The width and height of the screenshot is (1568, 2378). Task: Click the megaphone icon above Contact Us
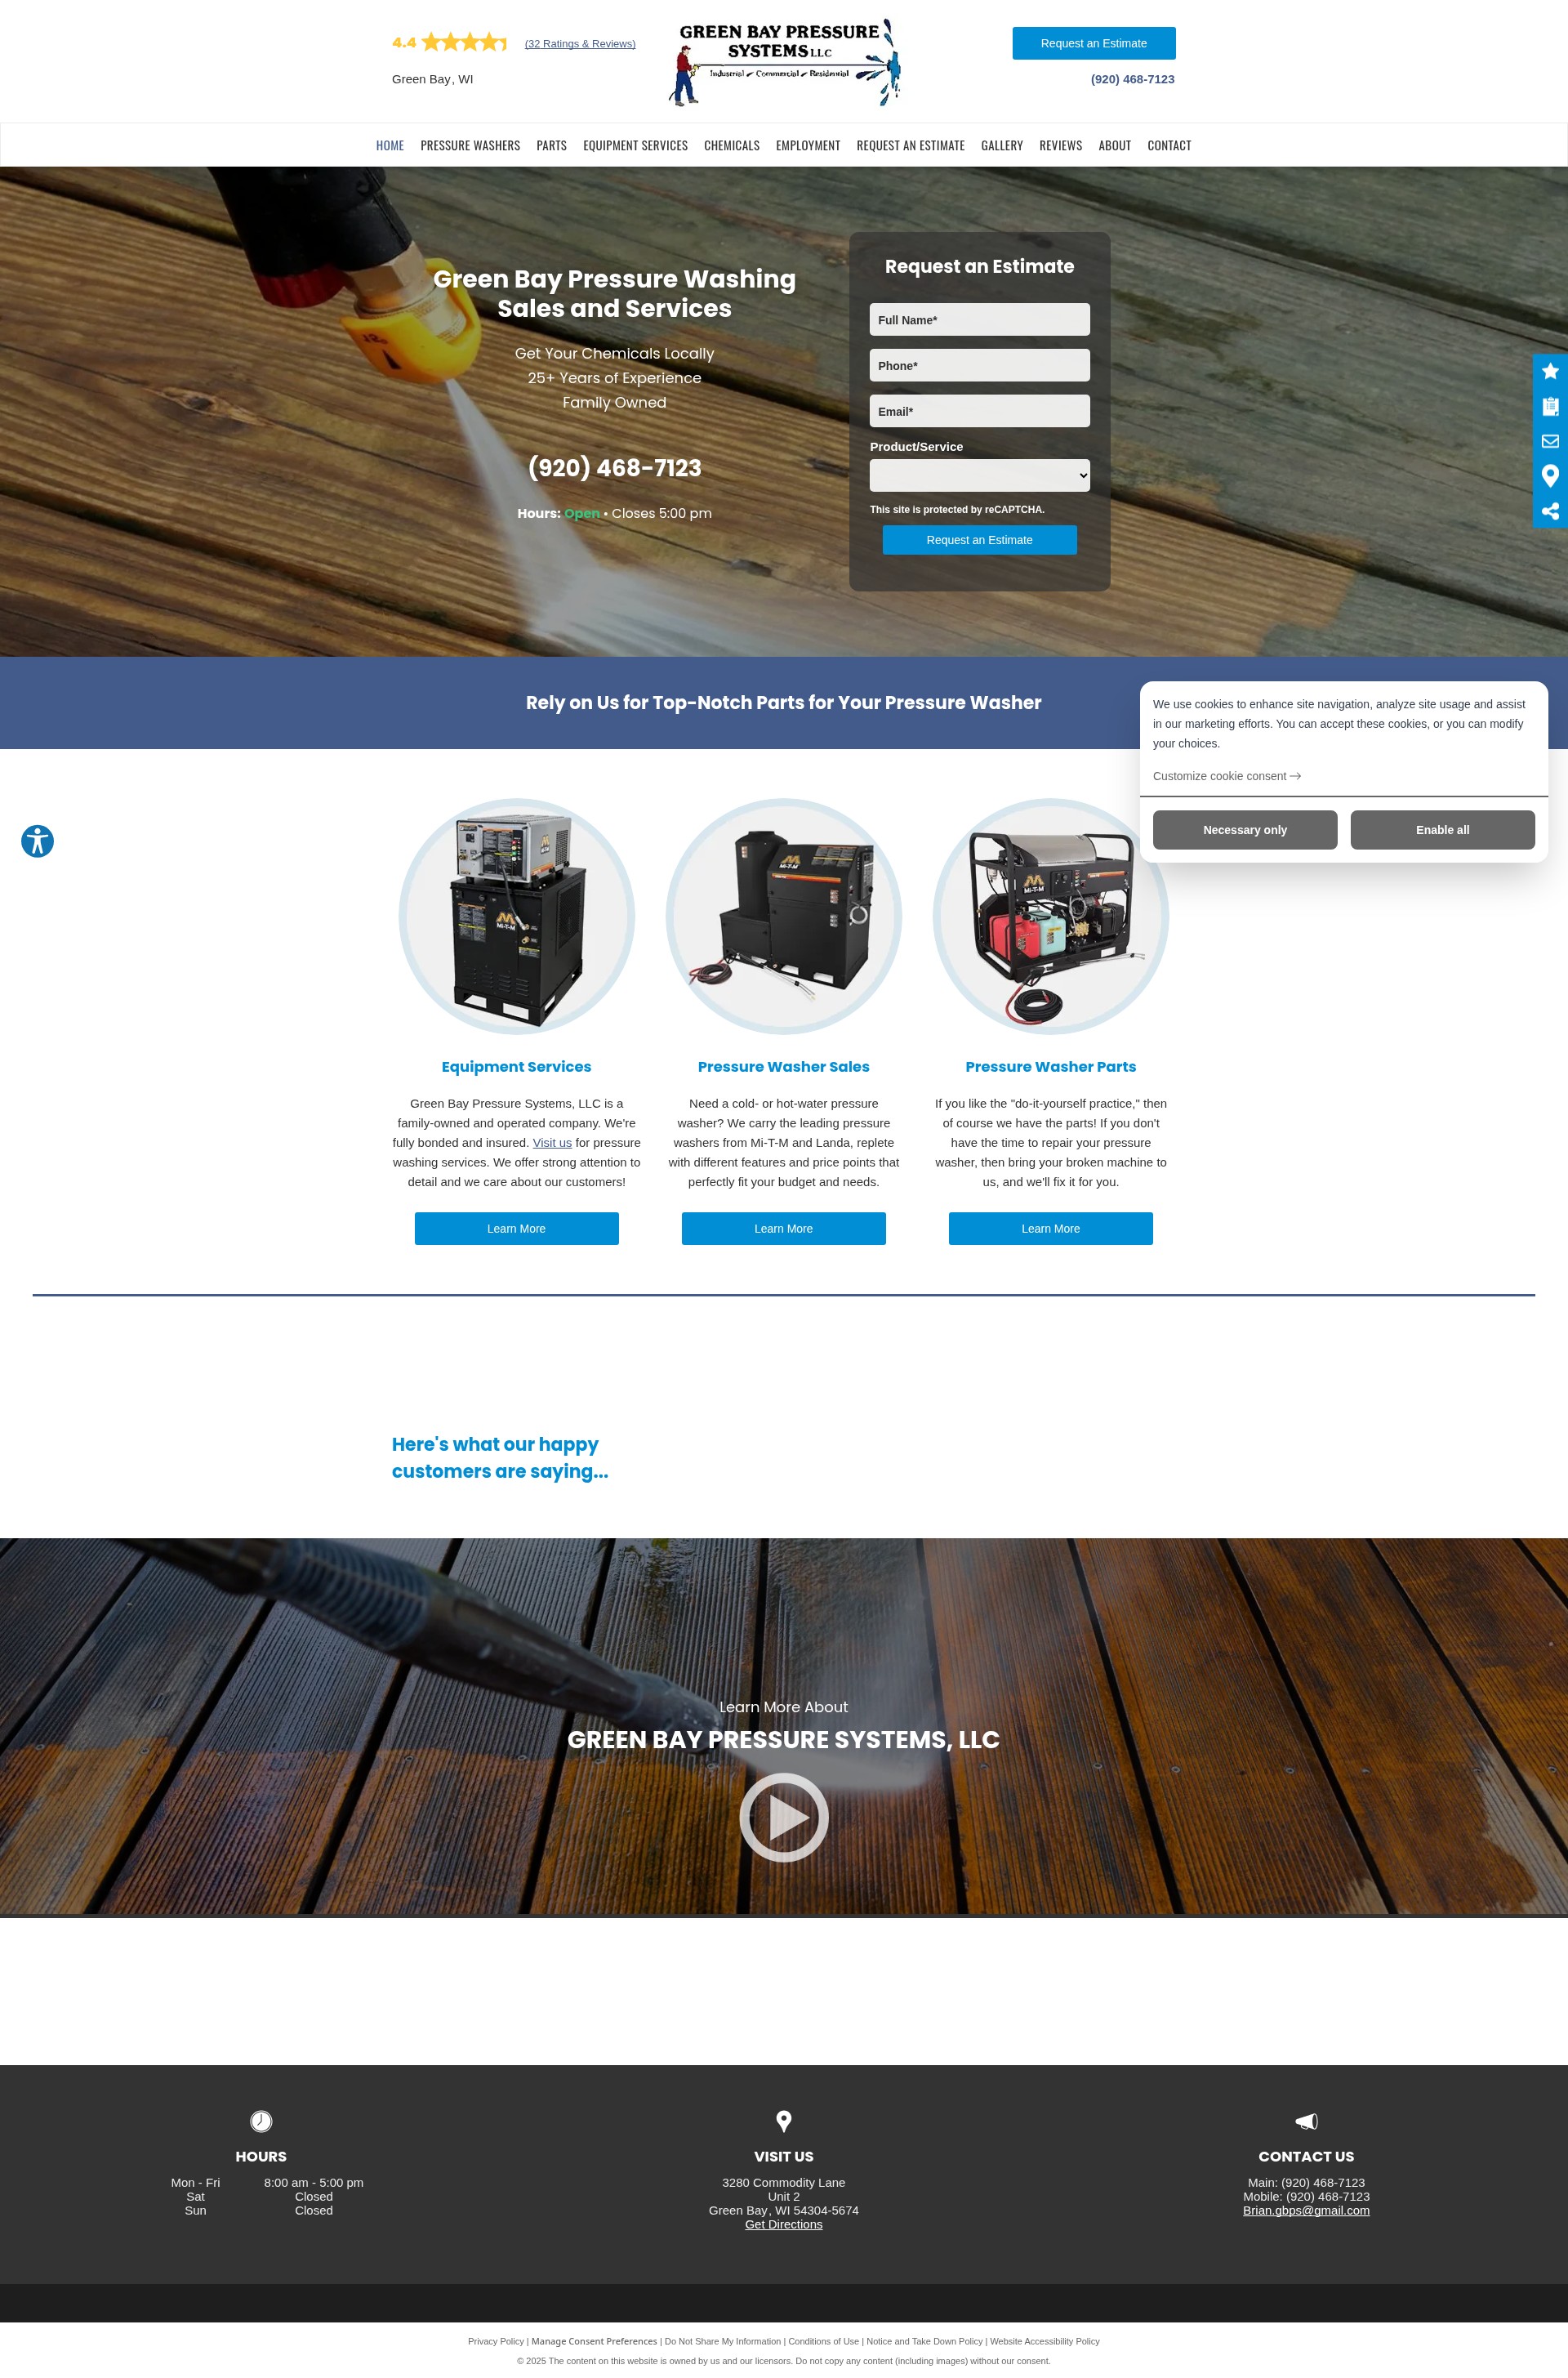[1306, 2121]
